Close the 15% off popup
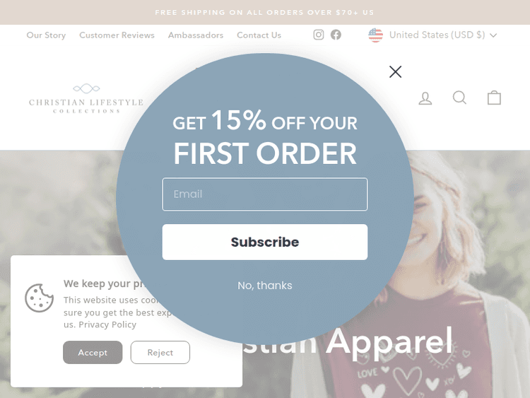The height and width of the screenshot is (398, 530). pos(396,71)
